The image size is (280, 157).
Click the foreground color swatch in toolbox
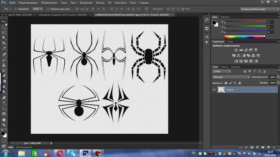[x=3, y=133]
